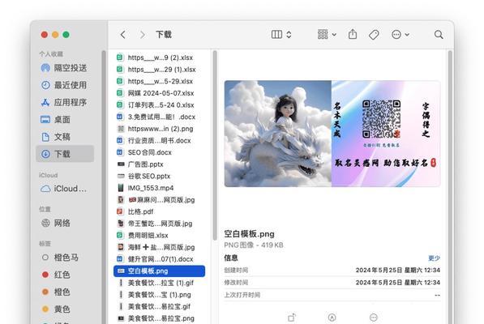Select file https___w...9 (2).xlsx

pos(159,58)
